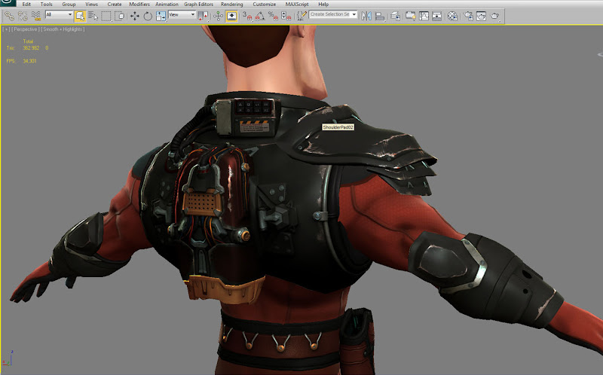The image size is (603, 375).
Task: Open the Rendering menu
Action: 232,5
